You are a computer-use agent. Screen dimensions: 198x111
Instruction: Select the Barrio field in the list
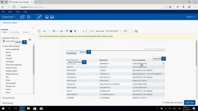(8, 52)
